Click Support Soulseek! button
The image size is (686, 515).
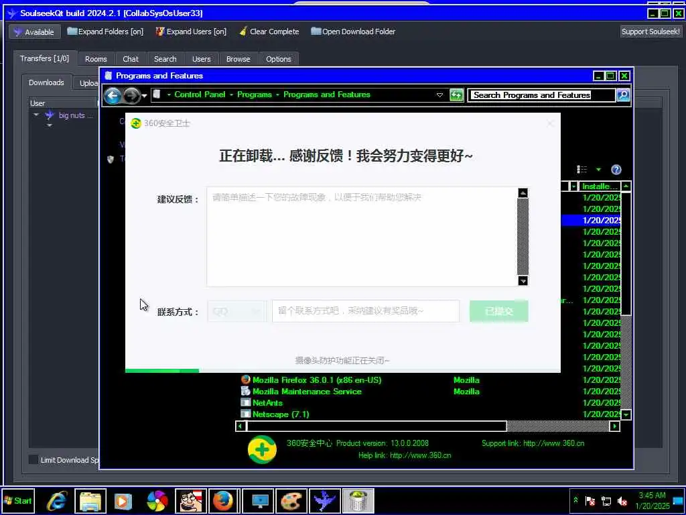(x=650, y=32)
